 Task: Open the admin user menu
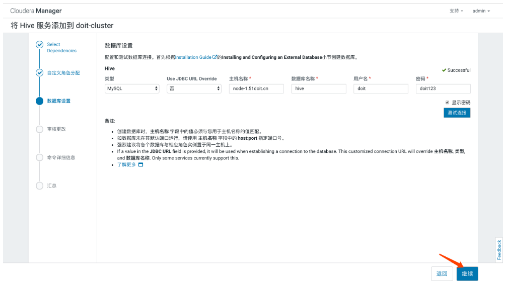pyautogui.click(x=481, y=11)
